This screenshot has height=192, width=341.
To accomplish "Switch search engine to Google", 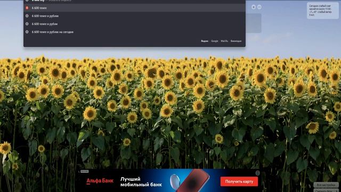I will click(214, 41).
